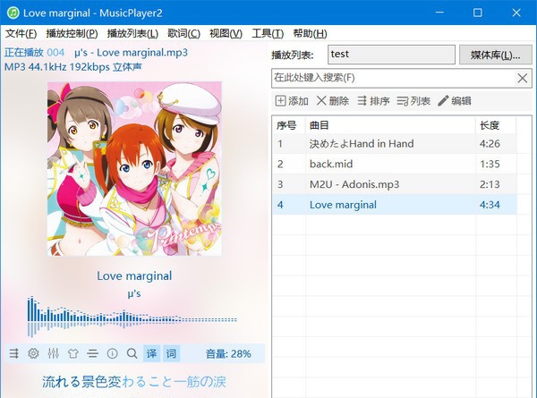
Task: Open 媒体库 media library button
Action: (496, 55)
